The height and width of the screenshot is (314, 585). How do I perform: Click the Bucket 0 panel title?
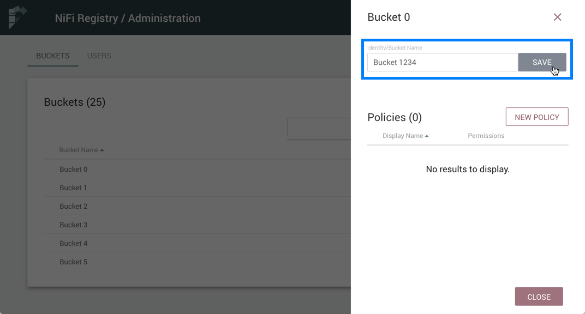pos(389,17)
